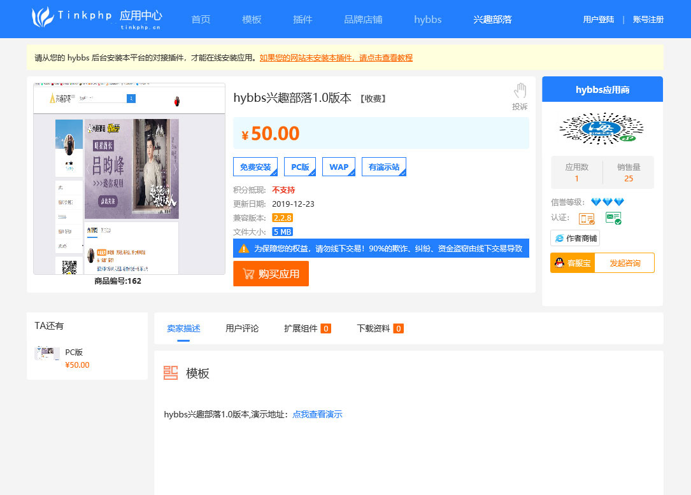Image resolution: width=691 pixels, height=495 pixels.
Task: Open the 模板 navigation item
Action: click(x=252, y=19)
